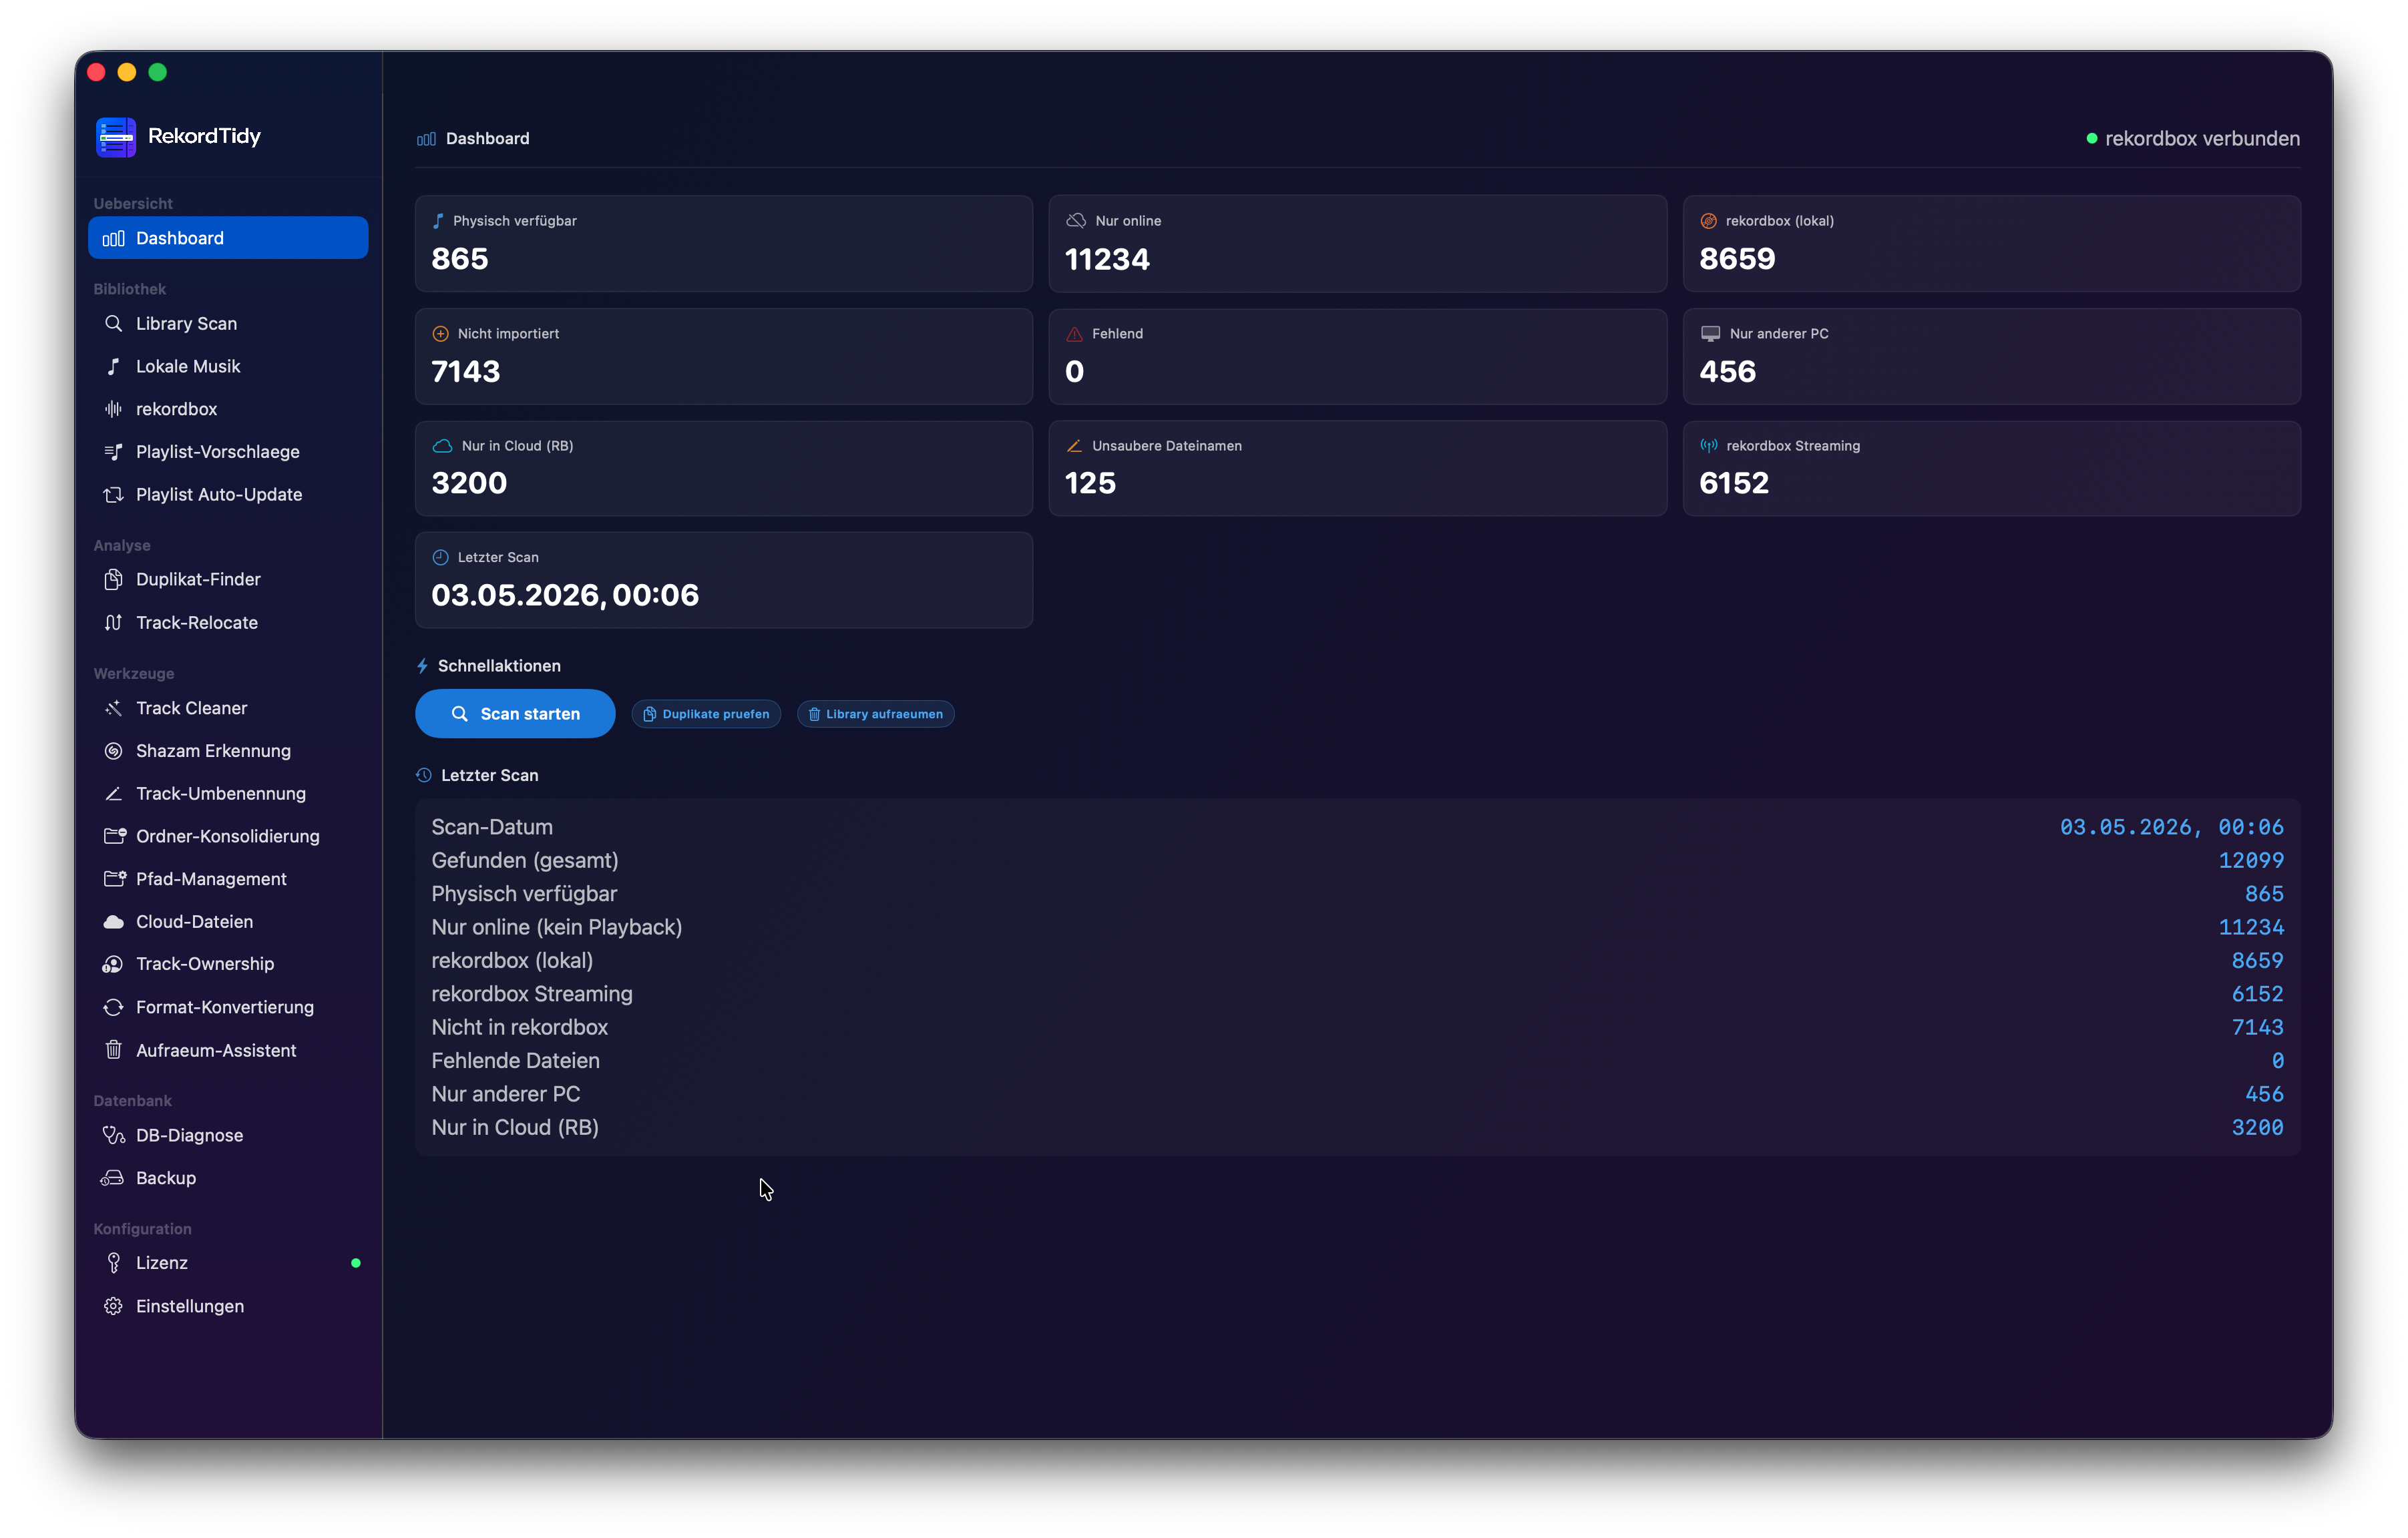Click the Fehlend warning triangle icon
This screenshot has width=2408, height=1538.
pos(1074,334)
